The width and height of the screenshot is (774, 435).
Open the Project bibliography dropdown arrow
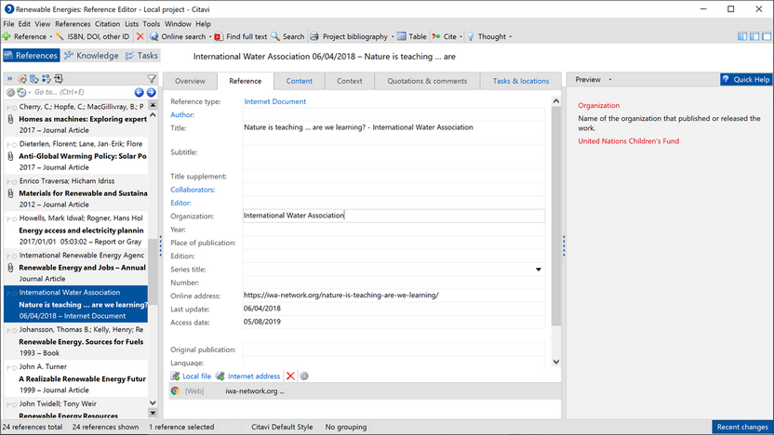[393, 36]
